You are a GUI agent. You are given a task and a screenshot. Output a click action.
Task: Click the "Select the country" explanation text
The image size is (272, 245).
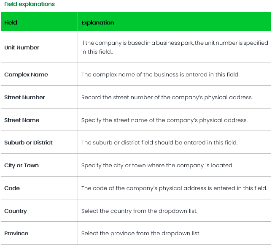coord(139,211)
